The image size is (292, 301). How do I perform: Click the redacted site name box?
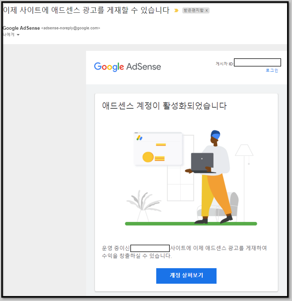(x=150, y=248)
